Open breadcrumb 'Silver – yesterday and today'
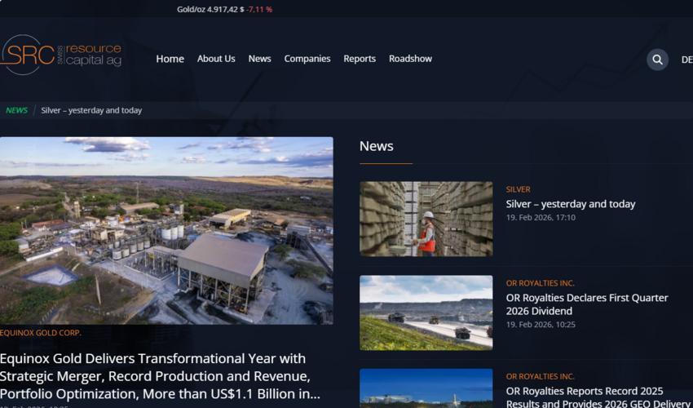This screenshot has width=693, height=408. [91, 110]
